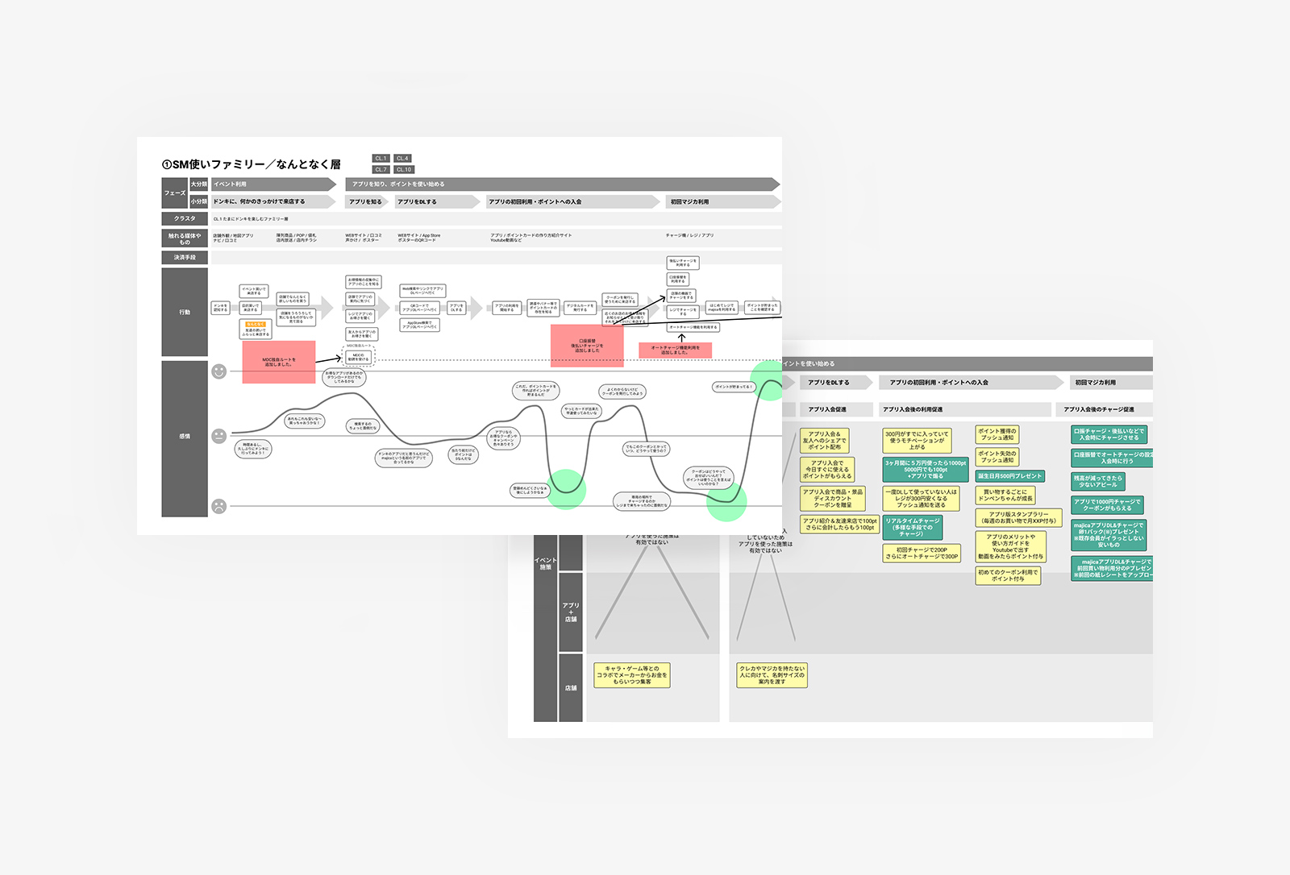Select the 行動 row header
1290x875 pixels.
click(185, 312)
